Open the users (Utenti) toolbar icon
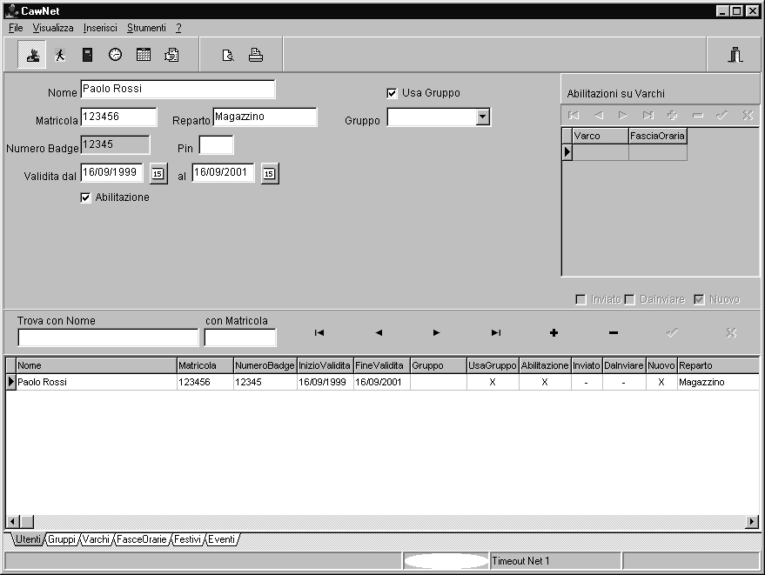The height and width of the screenshot is (575, 765). (32, 55)
